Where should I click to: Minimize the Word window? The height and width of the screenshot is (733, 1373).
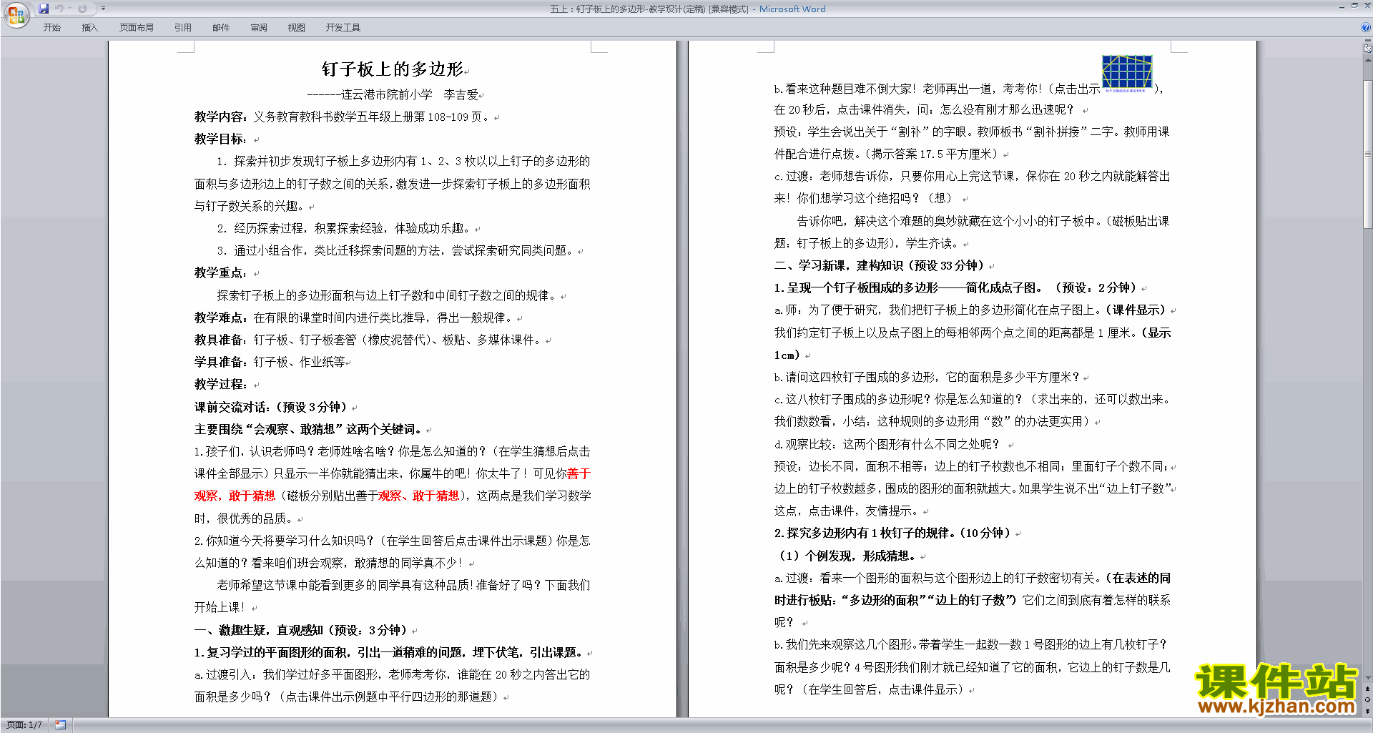(x=1342, y=6)
